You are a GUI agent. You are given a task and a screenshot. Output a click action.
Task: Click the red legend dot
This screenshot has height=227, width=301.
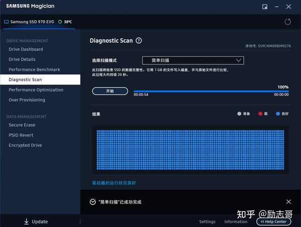260,113
